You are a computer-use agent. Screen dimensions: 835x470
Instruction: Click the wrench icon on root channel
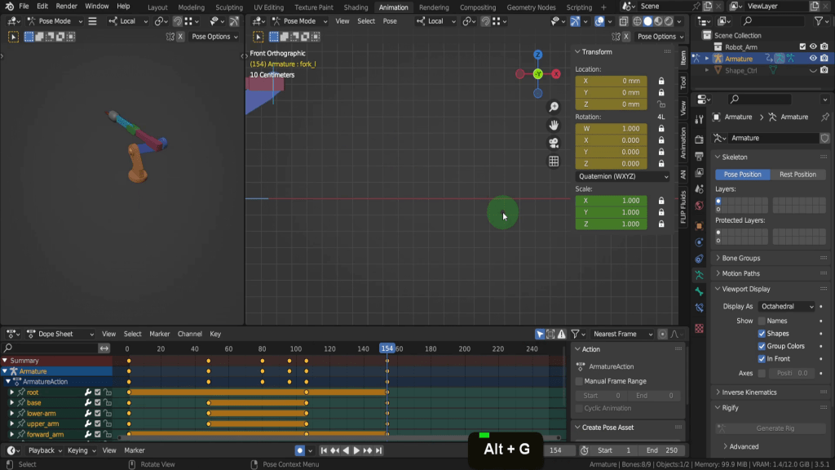[87, 392]
